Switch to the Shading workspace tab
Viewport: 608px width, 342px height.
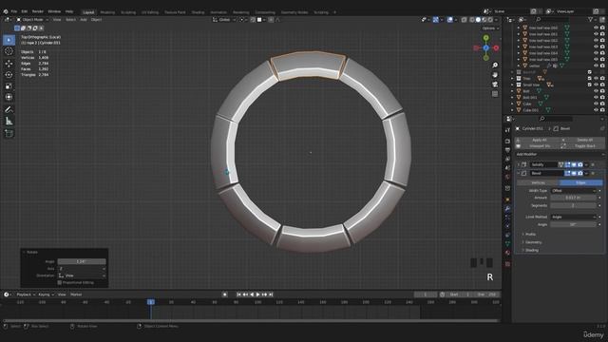pos(198,12)
